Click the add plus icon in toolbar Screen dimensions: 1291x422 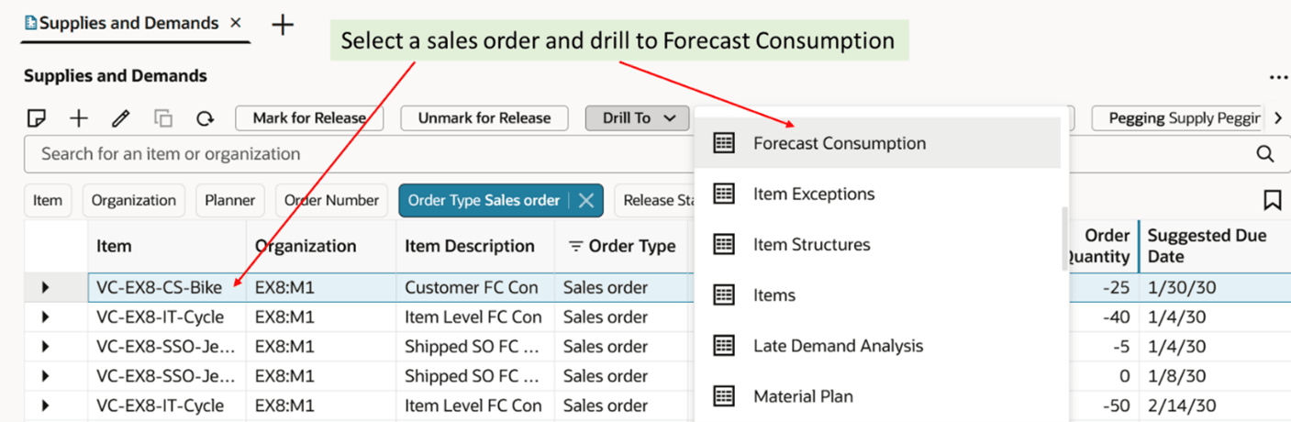click(79, 118)
